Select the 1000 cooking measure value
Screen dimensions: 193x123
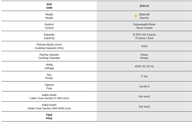tap(144, 46)
